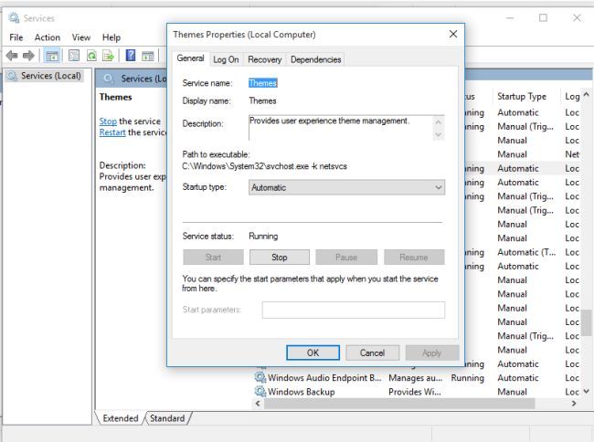Click the Automatic (T... startup type cell
Viewport: 594px width, 442px height.
[x=526, y=252]
